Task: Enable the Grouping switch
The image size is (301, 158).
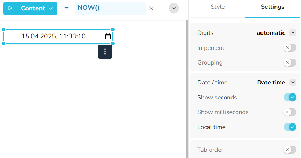Action: coord(289,63)
